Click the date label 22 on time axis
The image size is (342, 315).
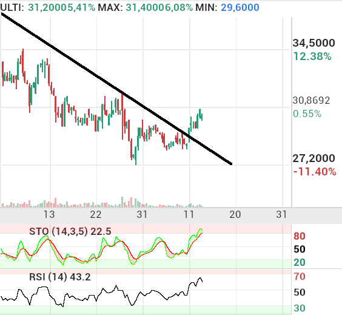[96, 215]
